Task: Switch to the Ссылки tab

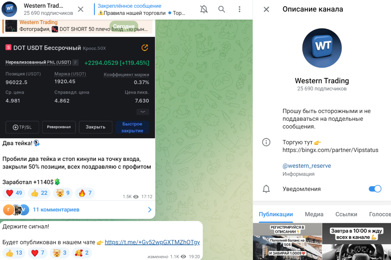Action: [346, 214]
